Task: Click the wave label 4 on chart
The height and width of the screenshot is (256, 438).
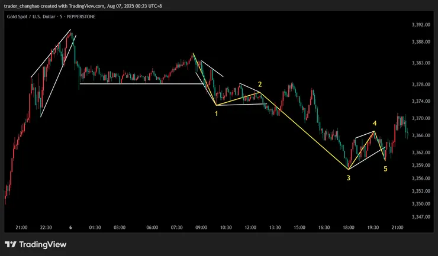Action: [375, 123]
